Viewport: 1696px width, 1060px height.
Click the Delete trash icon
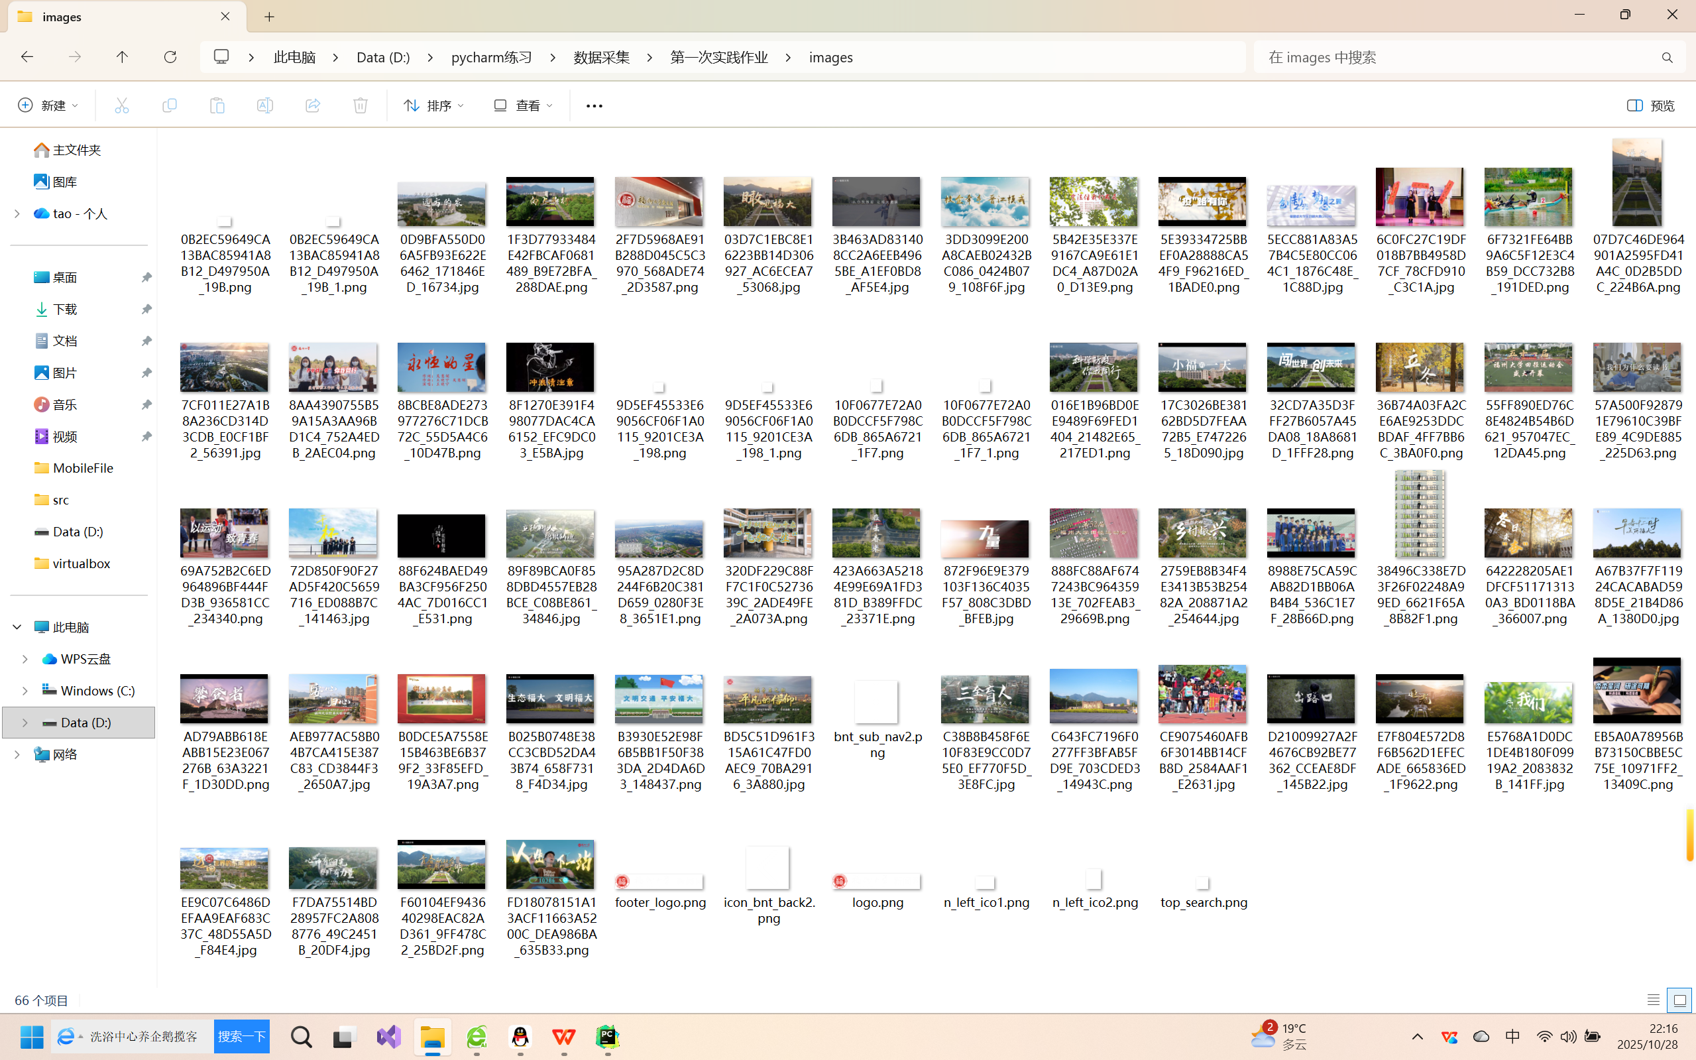pyautogui.click(x=361, y=105)
